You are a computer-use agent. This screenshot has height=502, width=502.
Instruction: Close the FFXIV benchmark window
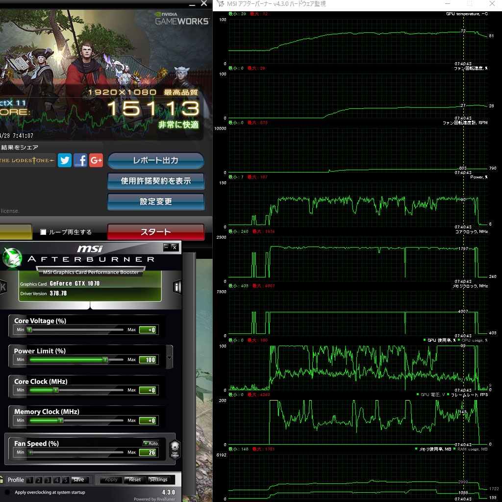(204, 3)
